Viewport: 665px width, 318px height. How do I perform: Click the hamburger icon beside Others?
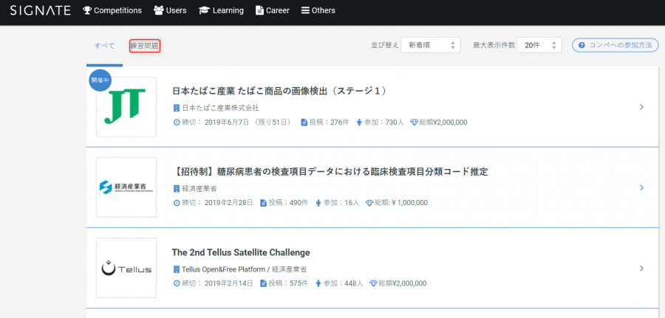pos(305,10)
